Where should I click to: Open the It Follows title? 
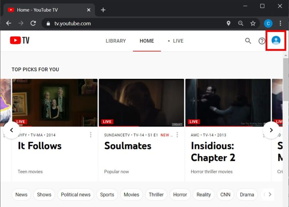click(40, 146)
